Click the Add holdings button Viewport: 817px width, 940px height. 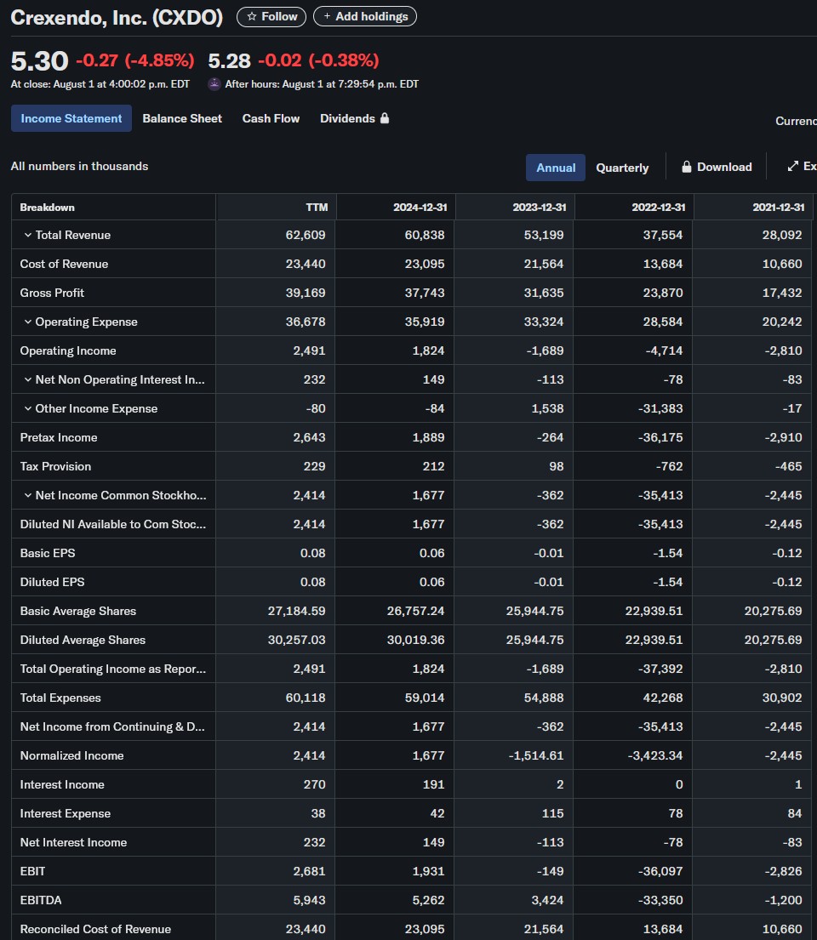coord(365,17)
